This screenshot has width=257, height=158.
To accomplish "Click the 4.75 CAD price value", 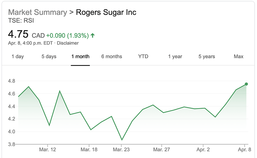I will 18,35.
